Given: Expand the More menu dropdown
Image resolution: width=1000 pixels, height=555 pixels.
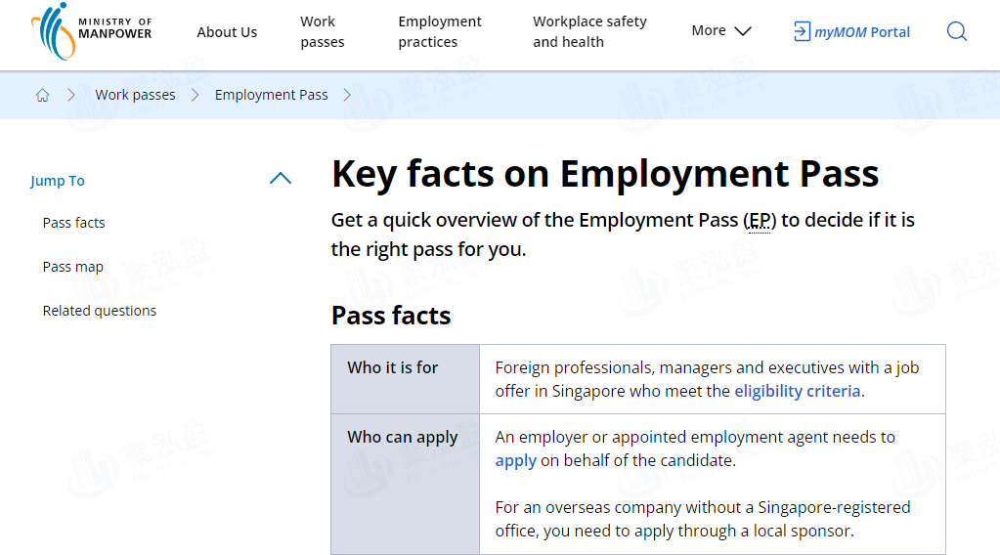Looking at the screenshot, I should 721,31.
